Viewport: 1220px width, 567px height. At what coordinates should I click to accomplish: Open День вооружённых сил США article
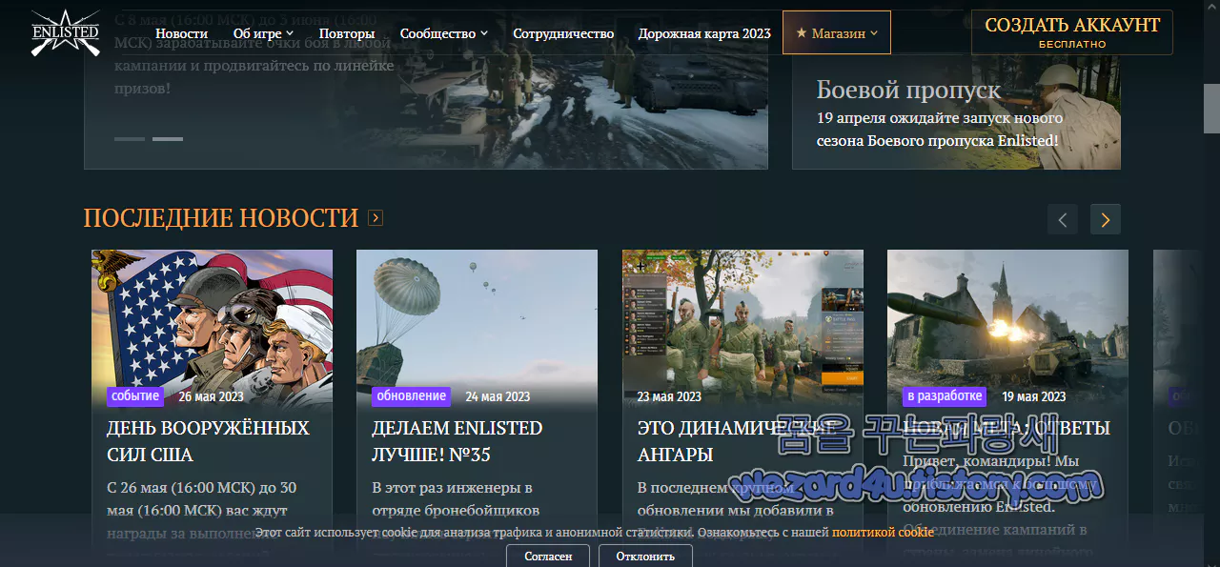[x=208, y=441]
